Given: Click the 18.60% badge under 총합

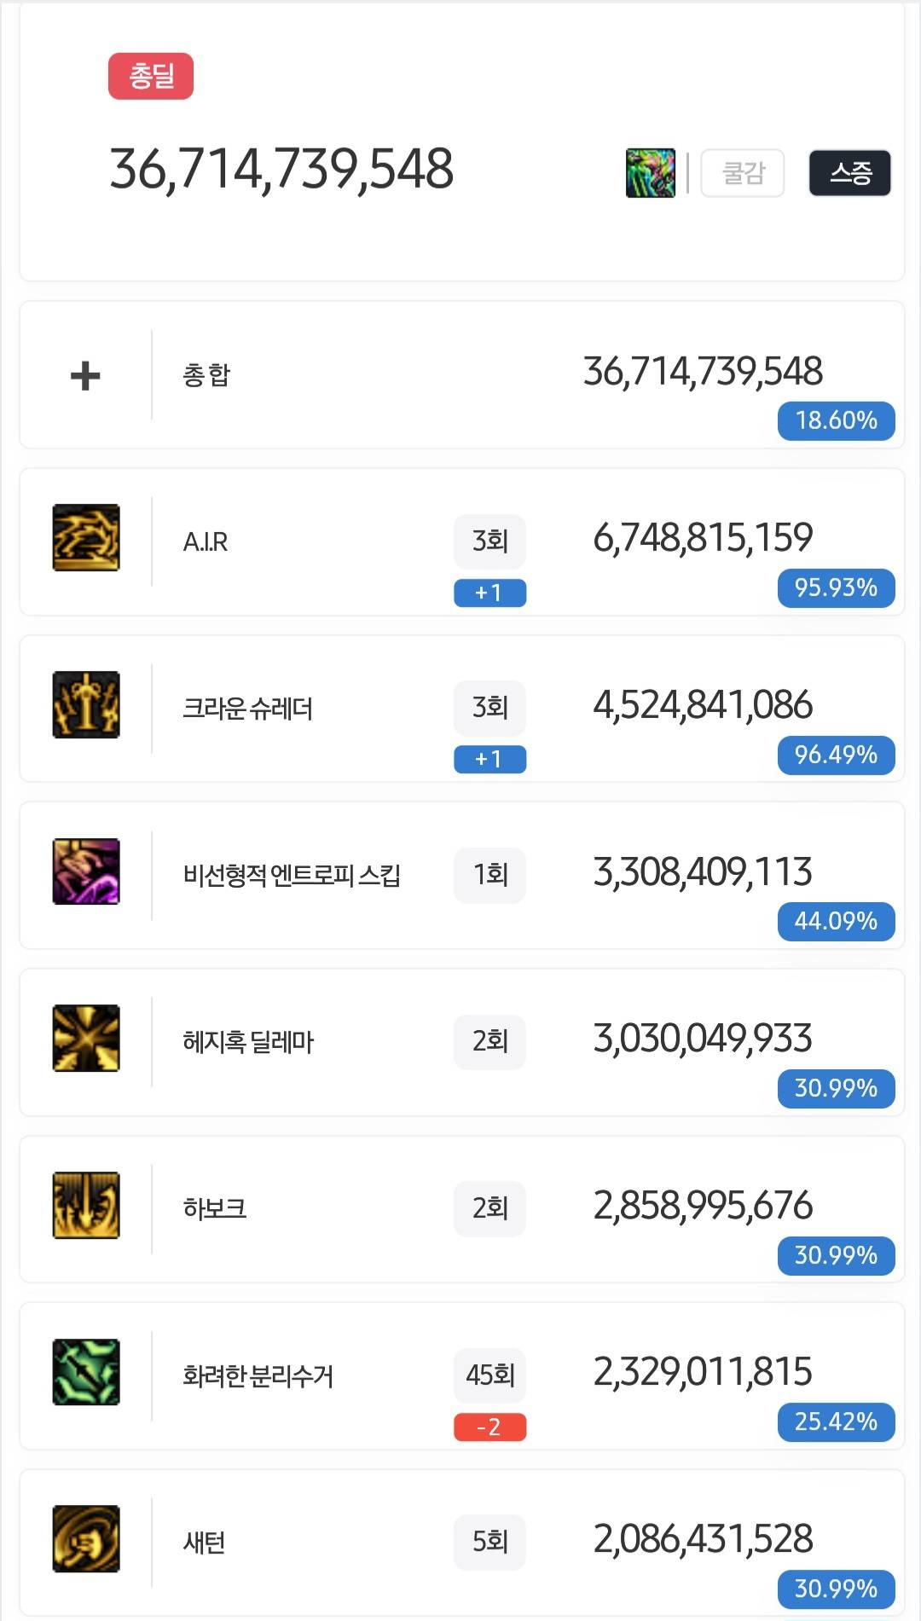Looking at the screenshot, I should [836, 420].
